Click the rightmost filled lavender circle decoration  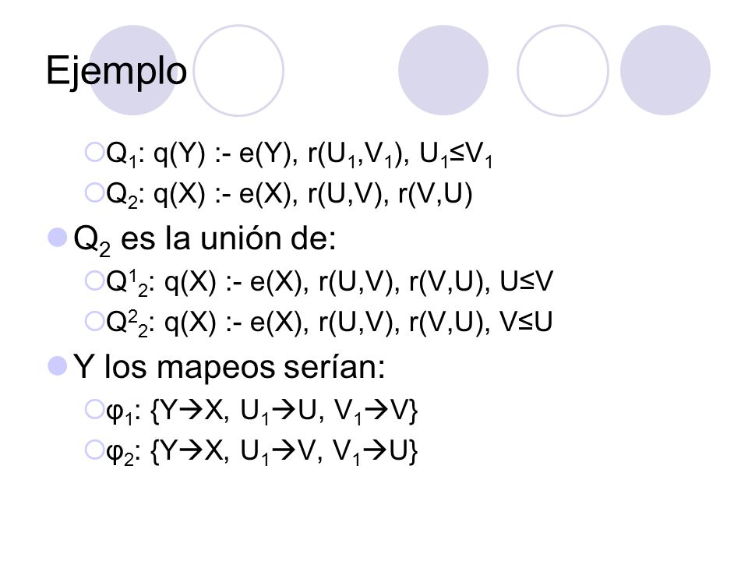[x=665, y=70]
